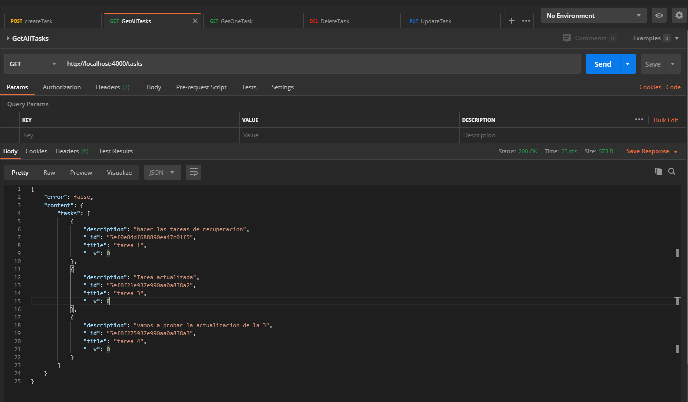Open the Authorization request tab
The image size is (688, 402).
point(62,87)
